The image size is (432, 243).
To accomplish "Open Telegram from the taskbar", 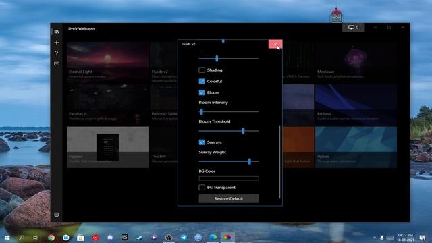I will pos(184,237).
